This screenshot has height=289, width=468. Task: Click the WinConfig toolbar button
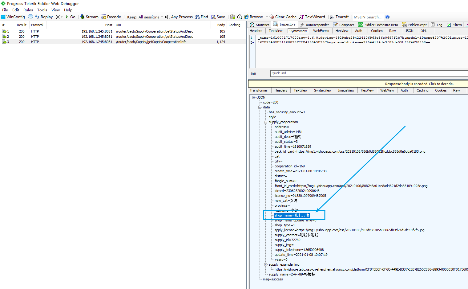click(13, 17)
